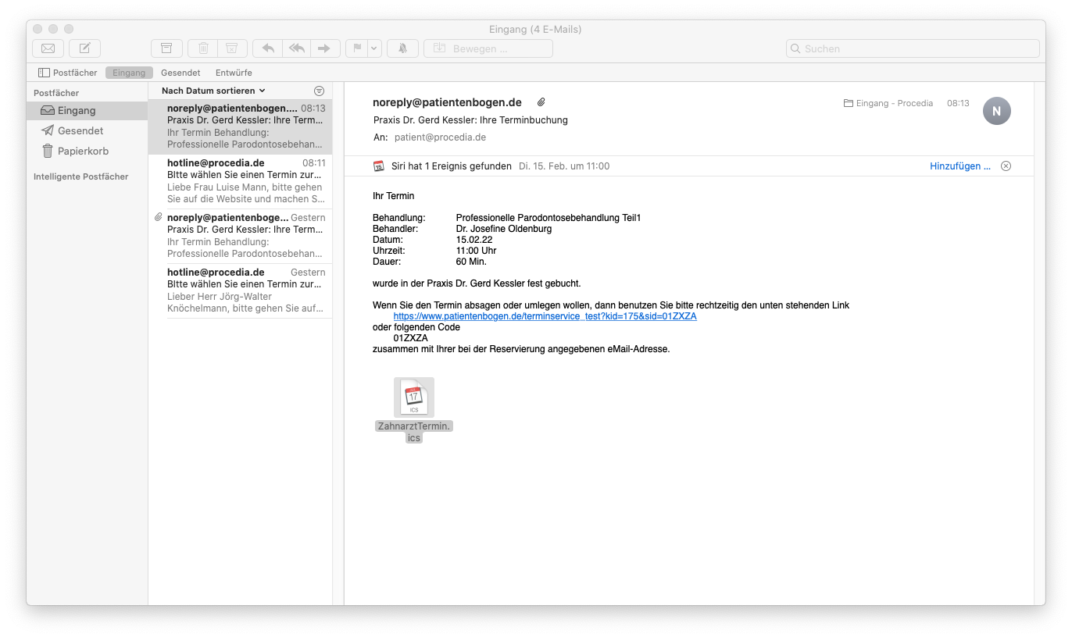Delete the selected email with trash icon
The height and width of the screenshot is (638, 1072).
(203, 48)
